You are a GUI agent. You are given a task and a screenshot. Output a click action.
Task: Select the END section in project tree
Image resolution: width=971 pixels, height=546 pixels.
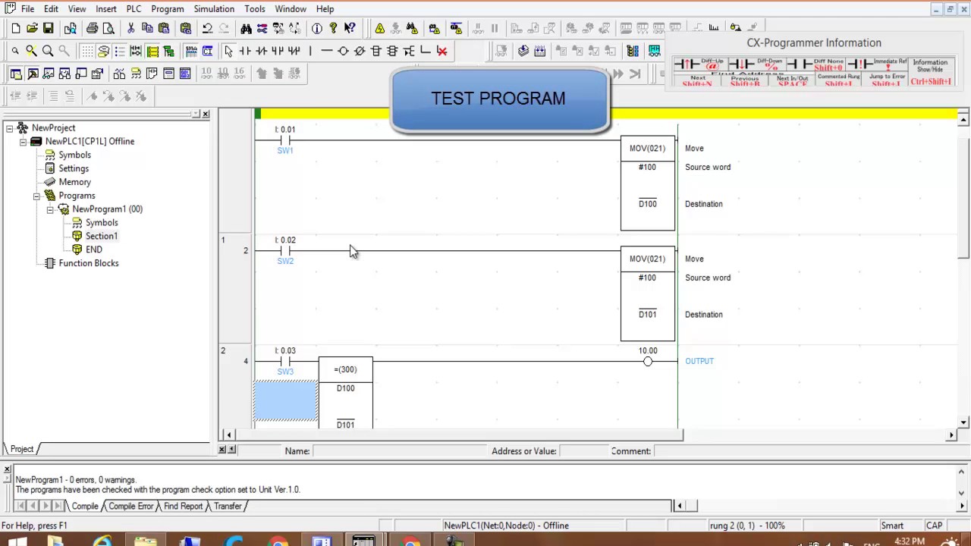[94, 249]
